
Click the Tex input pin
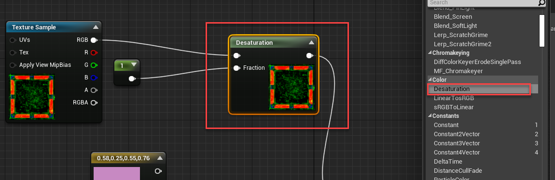point(13,52)
